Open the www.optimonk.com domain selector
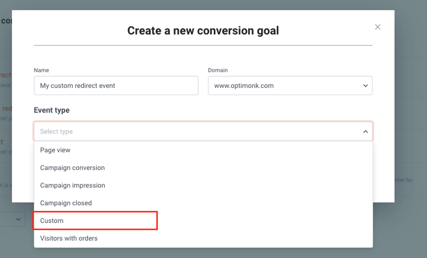The image size is (427, 258). pos(290,86)
